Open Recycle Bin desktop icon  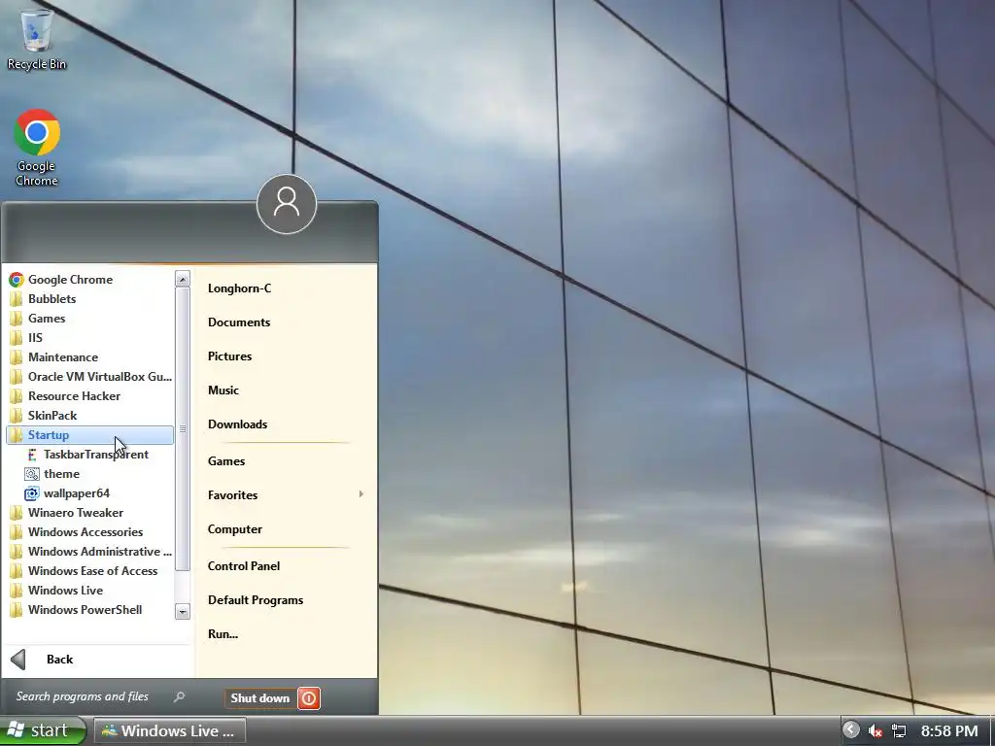[37, 38]
